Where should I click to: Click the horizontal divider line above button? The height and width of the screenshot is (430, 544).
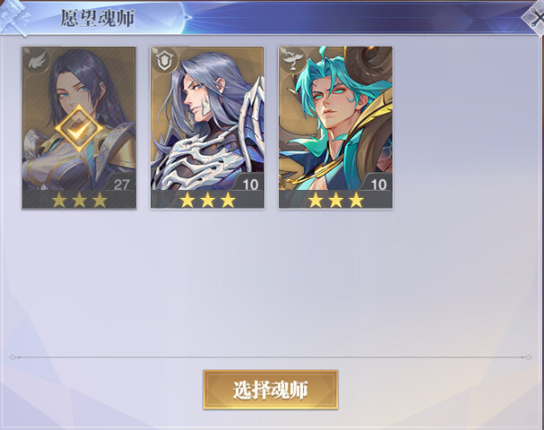[x=271, y=357]
